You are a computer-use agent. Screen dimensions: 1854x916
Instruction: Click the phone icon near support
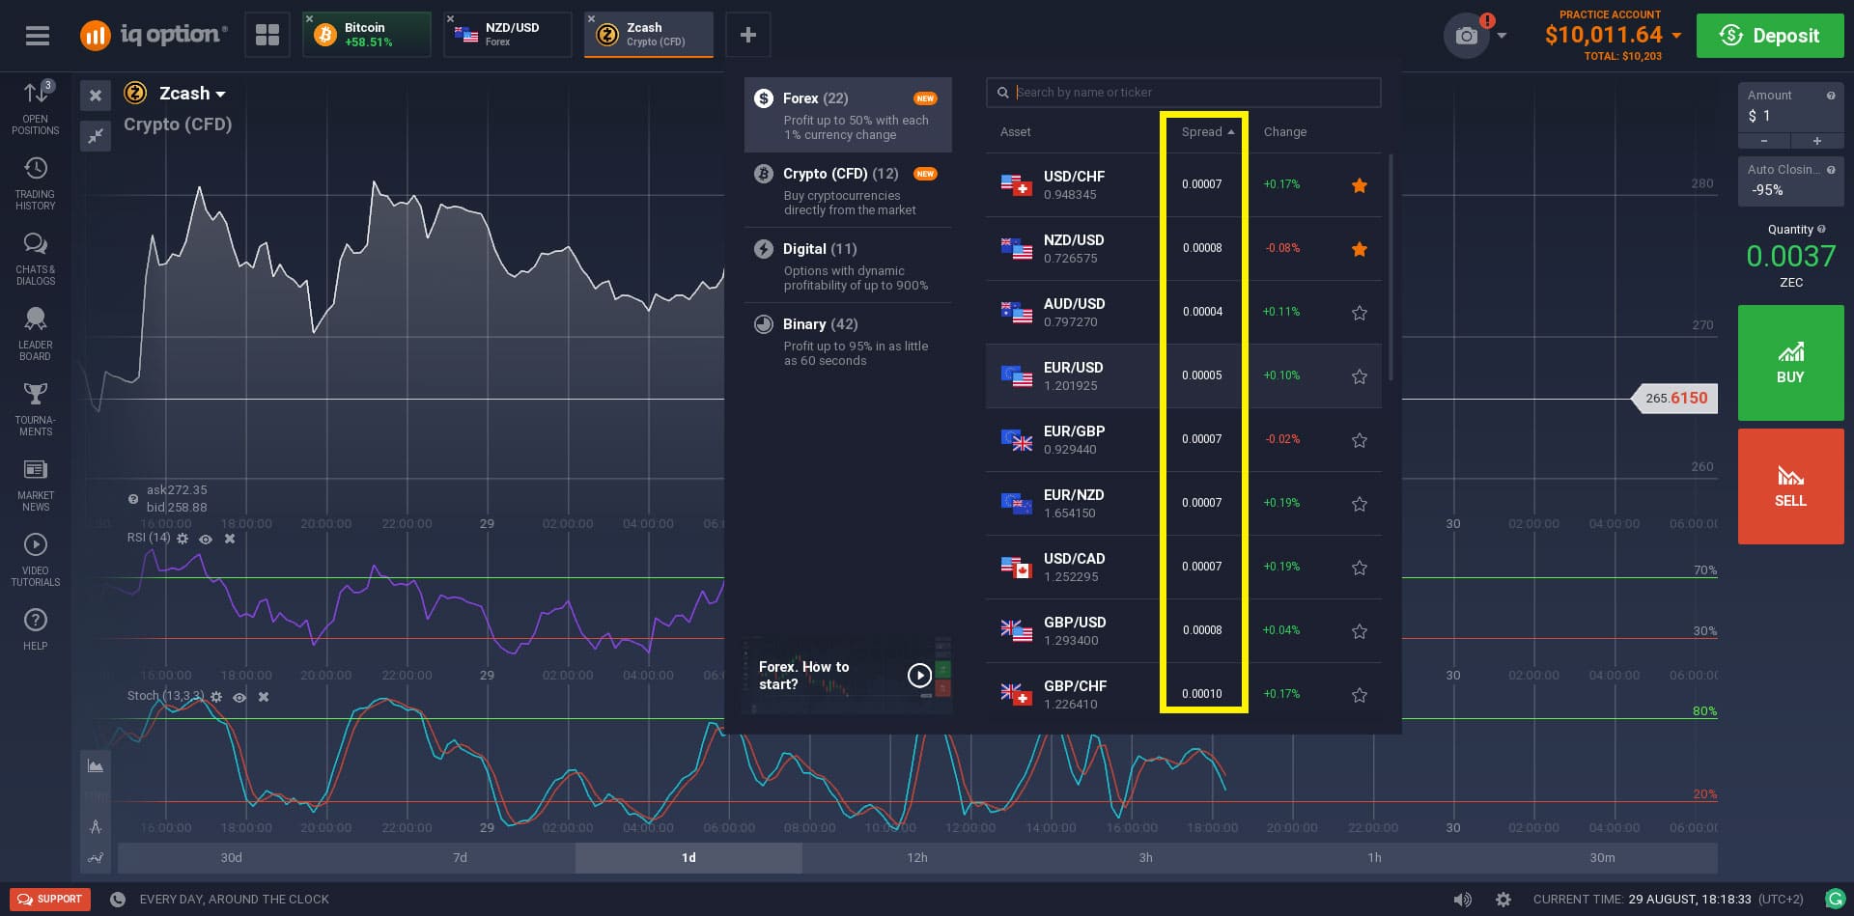pos(118,900)
